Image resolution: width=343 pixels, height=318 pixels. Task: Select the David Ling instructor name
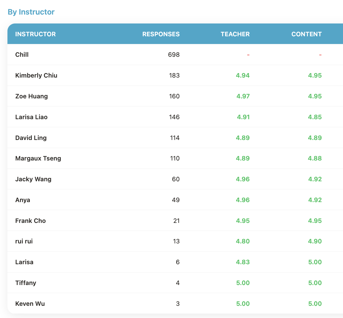point(31,138)
